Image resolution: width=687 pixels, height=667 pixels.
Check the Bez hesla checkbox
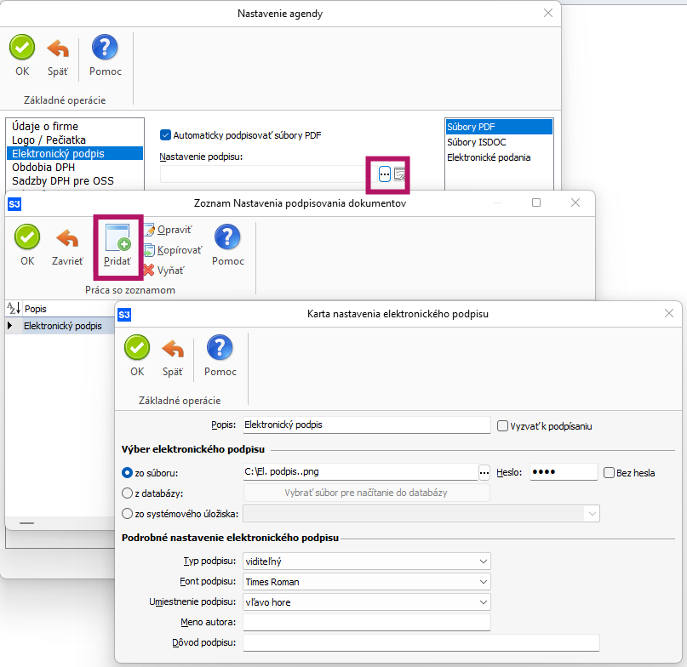point(609,472)
